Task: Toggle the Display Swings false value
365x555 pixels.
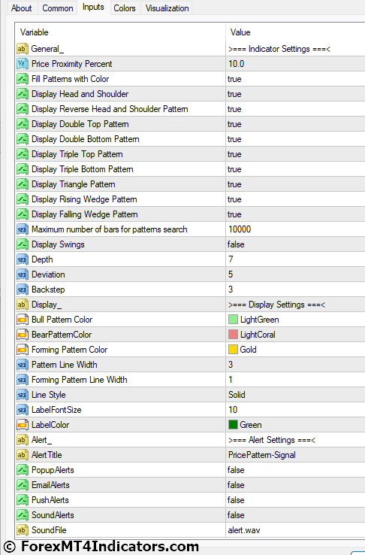Action: tap(295, 244)
